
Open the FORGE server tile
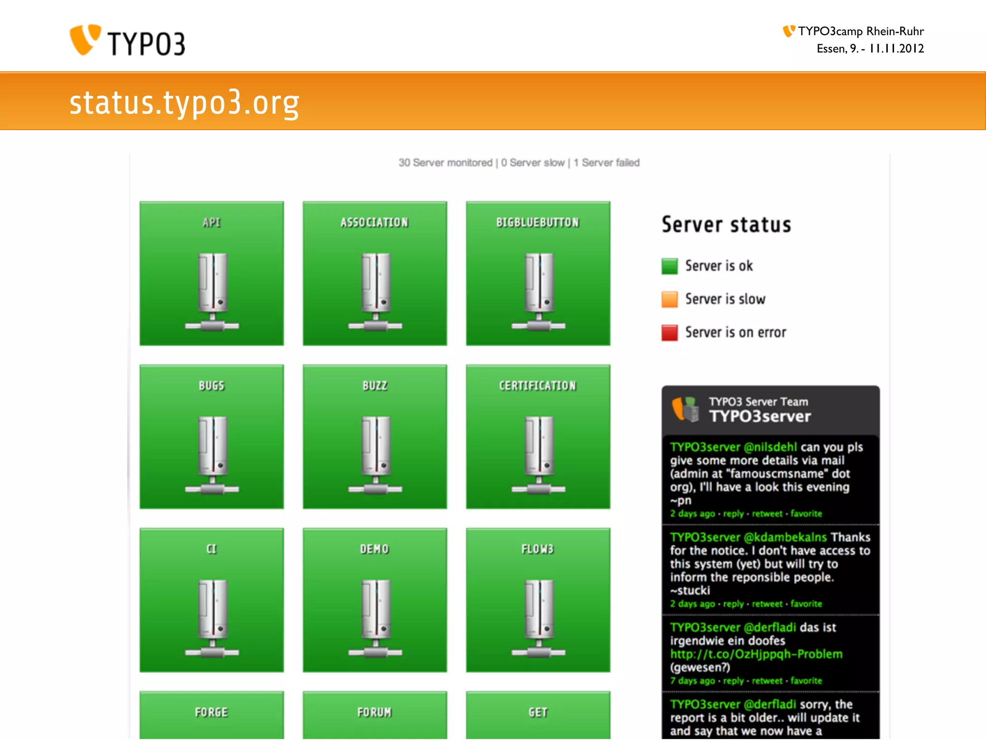coord(212,715)
